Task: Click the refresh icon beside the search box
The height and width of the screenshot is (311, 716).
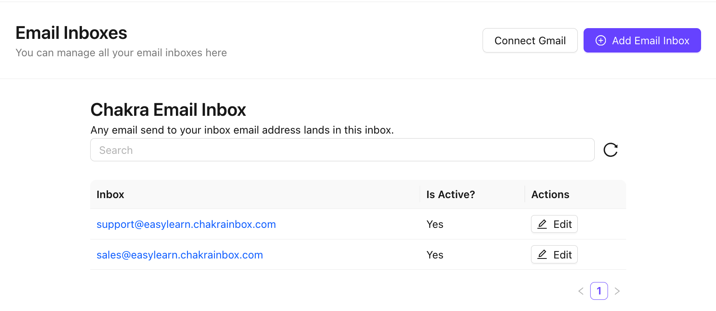Action: (610, 150)
